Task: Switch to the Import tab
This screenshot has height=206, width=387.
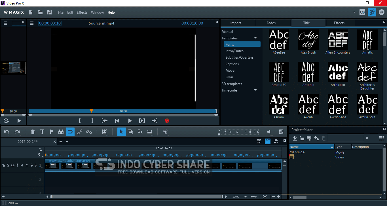Action: coord(236,23)
